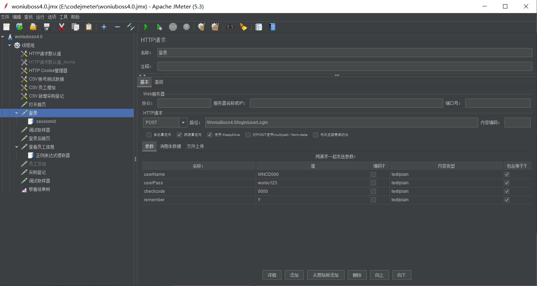
Task: Enable 与浏览器兼容的头 checkbox
Action: pos(316,135)
